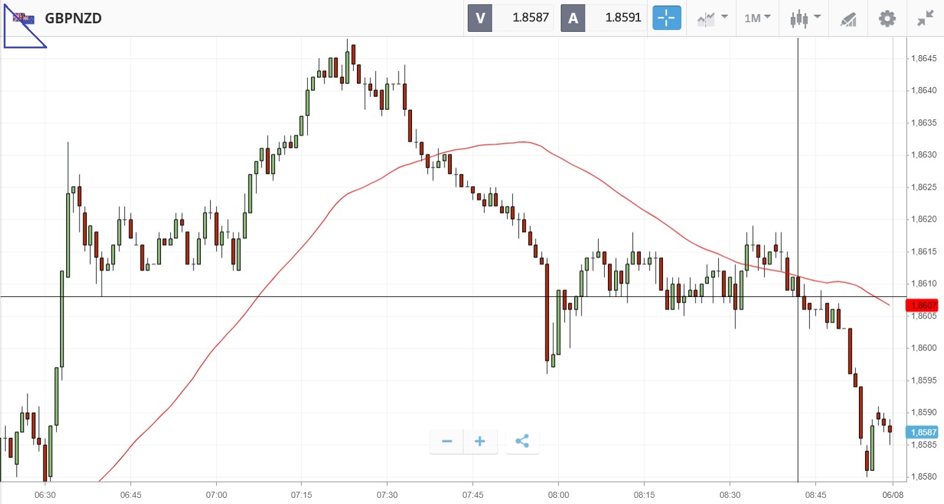The image size is (944, 504).
Task: Click the 06/08 date label
Action: (x=893, y=495)
